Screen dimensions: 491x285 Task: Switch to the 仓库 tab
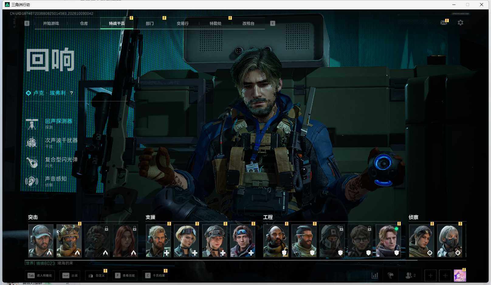84,23
